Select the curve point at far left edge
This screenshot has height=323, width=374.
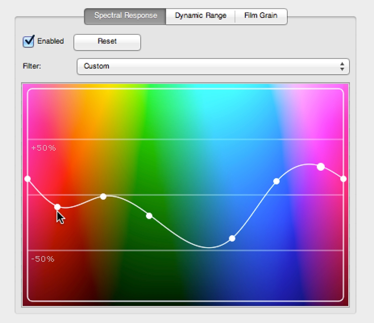pos(28,179)
